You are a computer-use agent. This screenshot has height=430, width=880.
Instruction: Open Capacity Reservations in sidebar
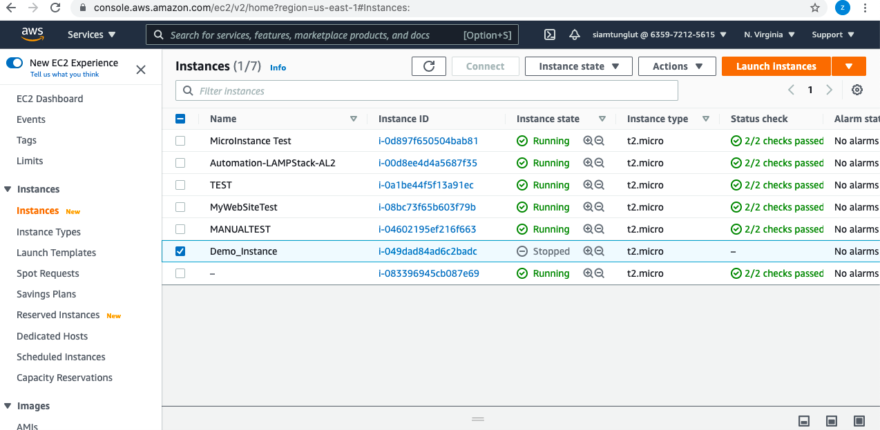64,378
